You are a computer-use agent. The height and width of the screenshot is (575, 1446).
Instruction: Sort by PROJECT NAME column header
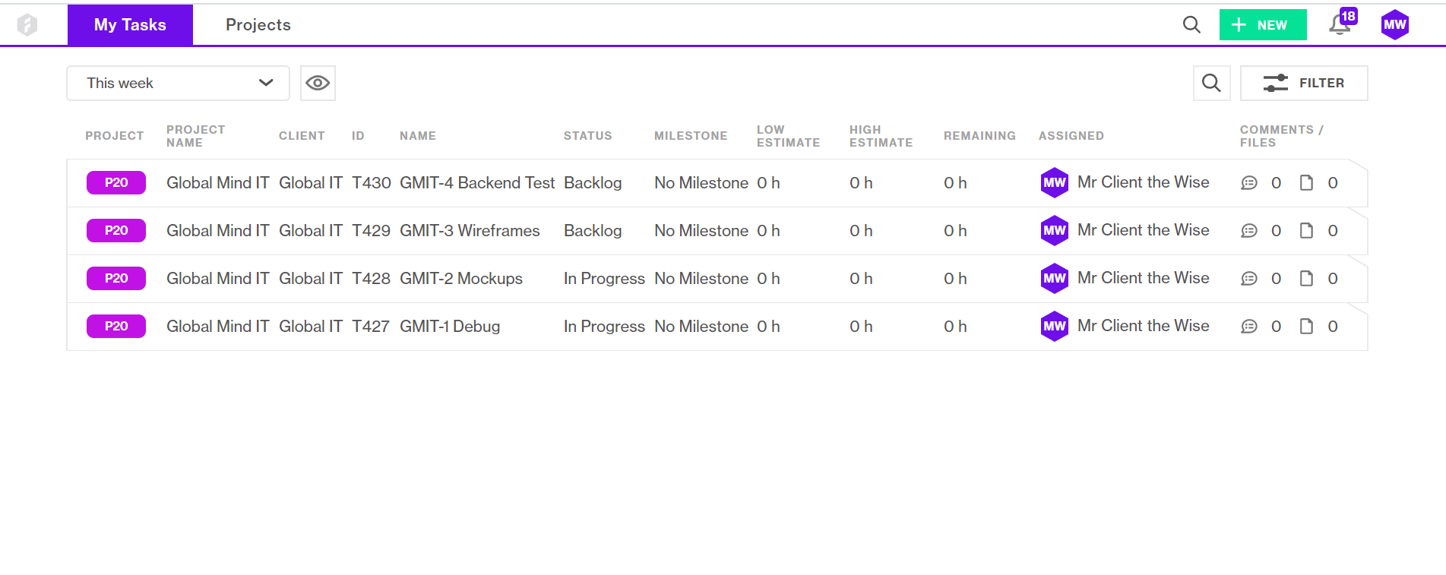pos(195,136)
